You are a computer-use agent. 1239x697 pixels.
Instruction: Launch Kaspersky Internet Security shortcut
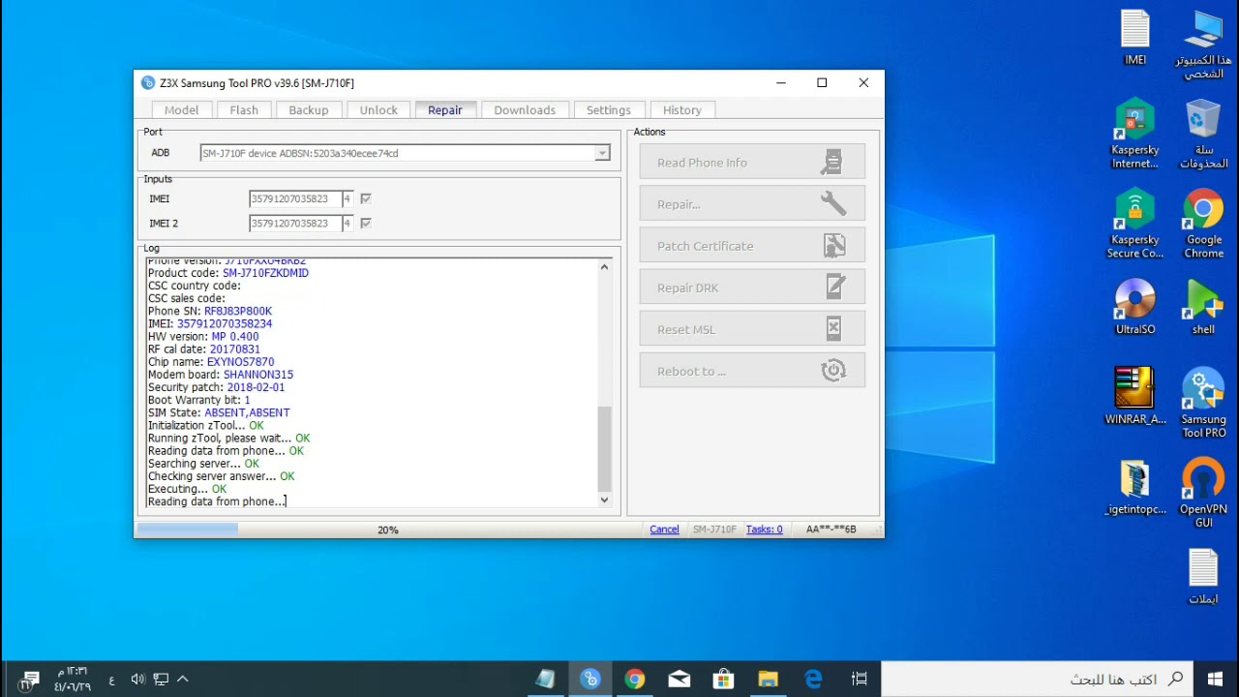[1135, 135]
